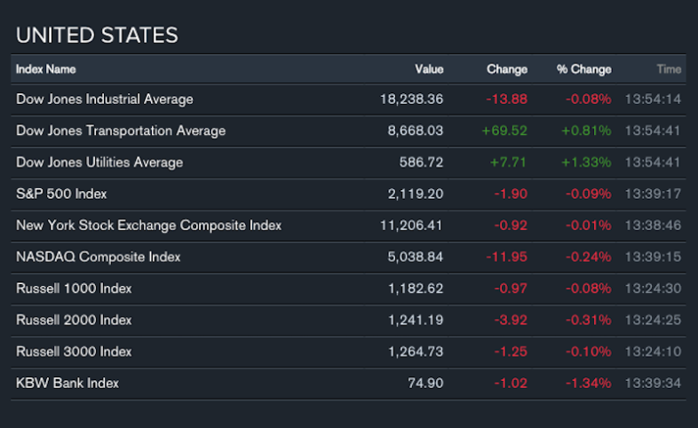
Task: Click the % Change column header
Action: pyautogui.click(x=584, y=69)
